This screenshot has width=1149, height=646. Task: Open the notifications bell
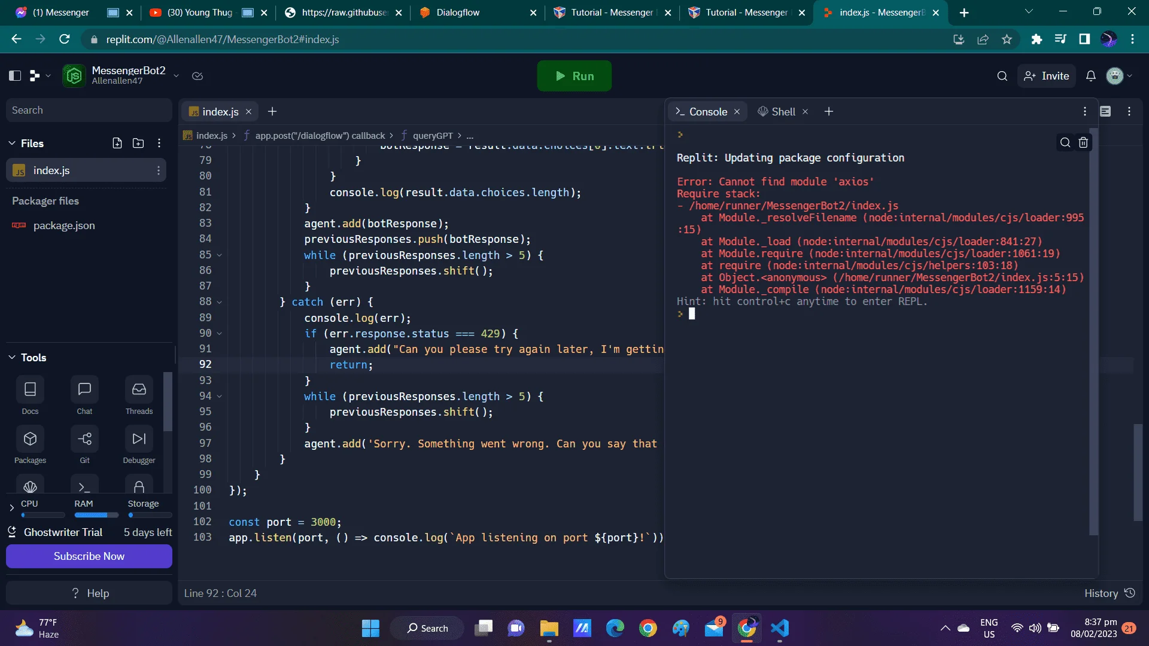(1090, 76)
